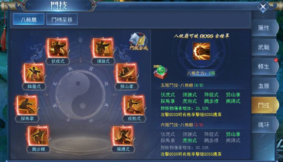Open the 屬性 side tab
The height and width of the screenshot is (162, 283).
coord(264,28)
